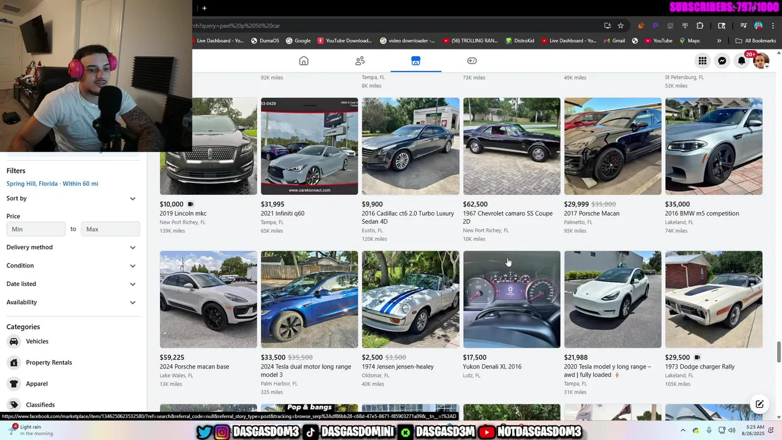782x440 pixels.
Task: Open the Facebook menu grid icon
Action: [703, 61]
